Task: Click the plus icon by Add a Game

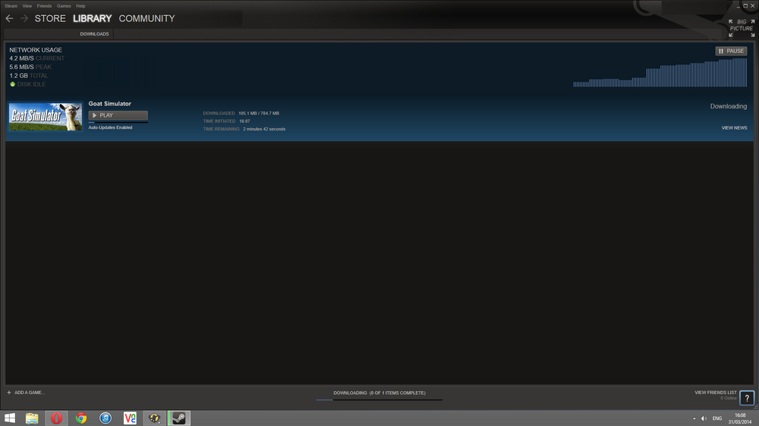Action: pos(8,393)
